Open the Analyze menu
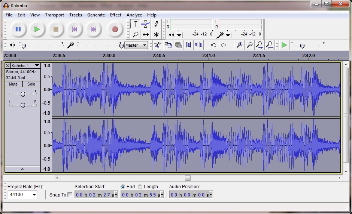This screenshot has height=214, width=352. pyautogui.click(x=134, y=15)
